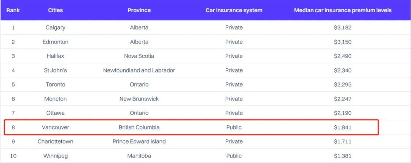Select the Toronto city cell
The width and height of the screenshot is (411, 163).
[55, 84]
